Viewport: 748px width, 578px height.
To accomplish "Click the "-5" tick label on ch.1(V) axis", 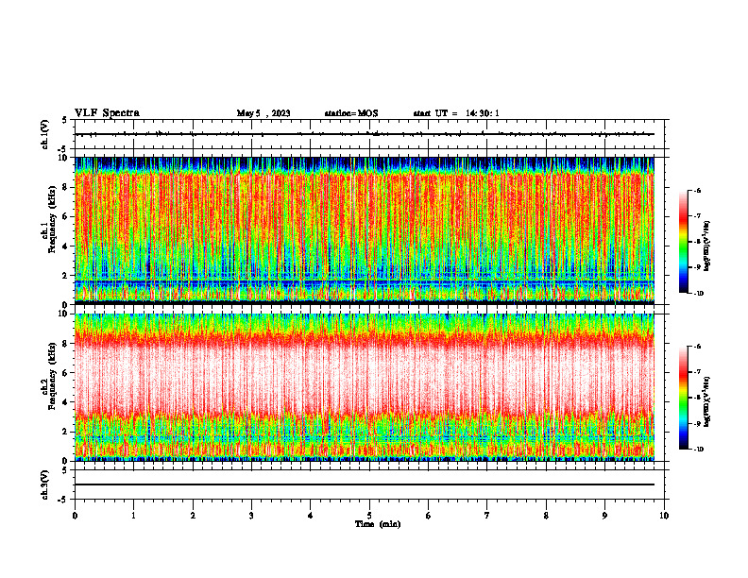I will [64, 149].
